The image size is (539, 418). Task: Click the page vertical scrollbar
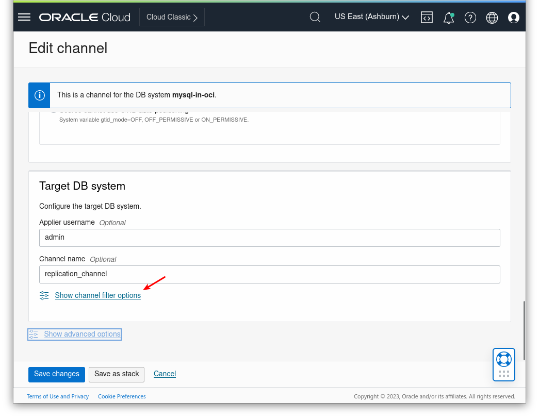point(524,330)
